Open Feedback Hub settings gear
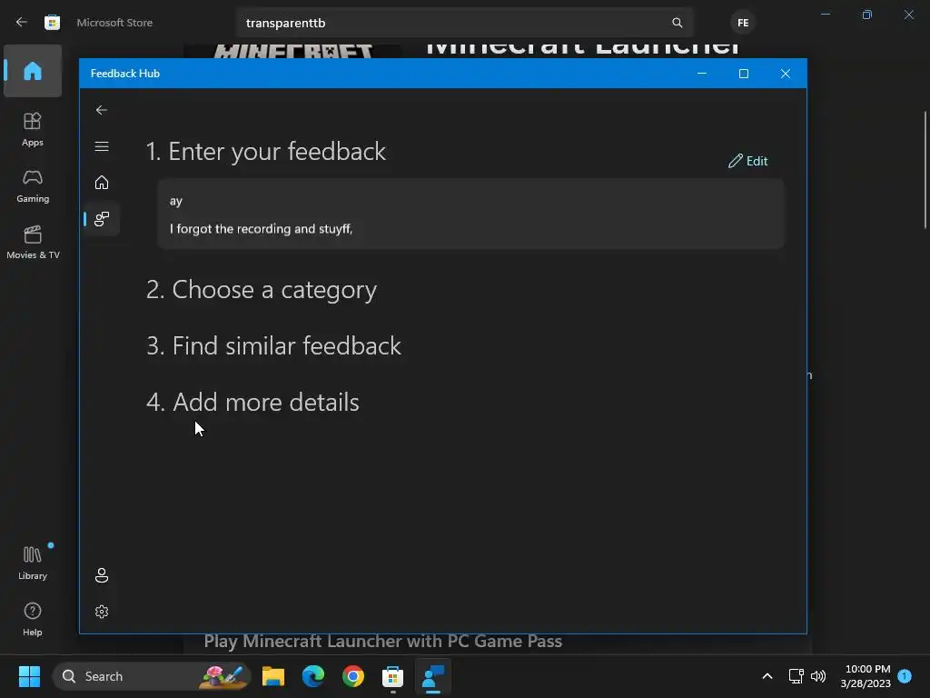 102,612
